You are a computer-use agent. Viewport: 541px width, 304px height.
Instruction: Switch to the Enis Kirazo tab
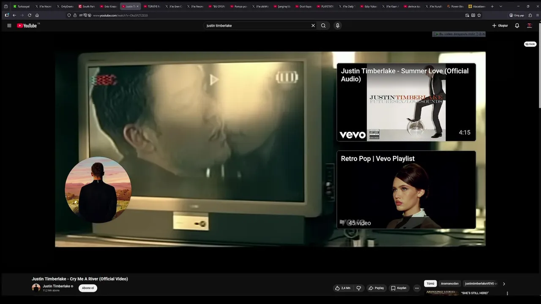[x=108, y=6]
